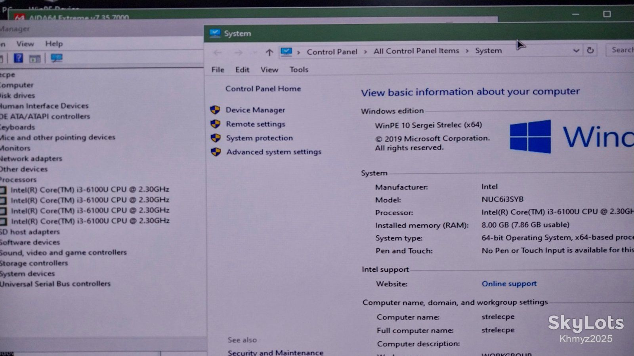Click the Search box in System window
Viewport: 634px width, 356px height.
point(621,50)
